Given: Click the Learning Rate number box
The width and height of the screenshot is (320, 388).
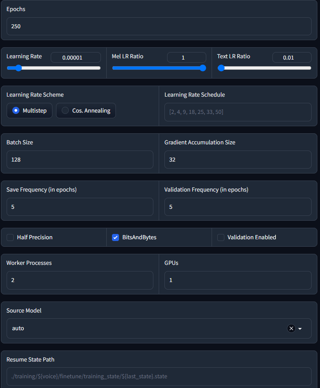Looking at the screenshot, I should point(76,57).
